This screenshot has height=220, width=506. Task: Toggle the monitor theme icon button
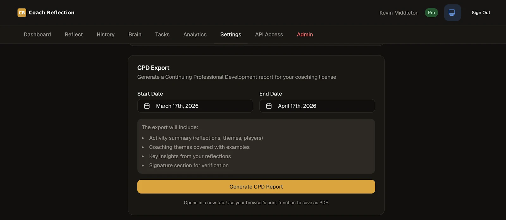(453, 13)
